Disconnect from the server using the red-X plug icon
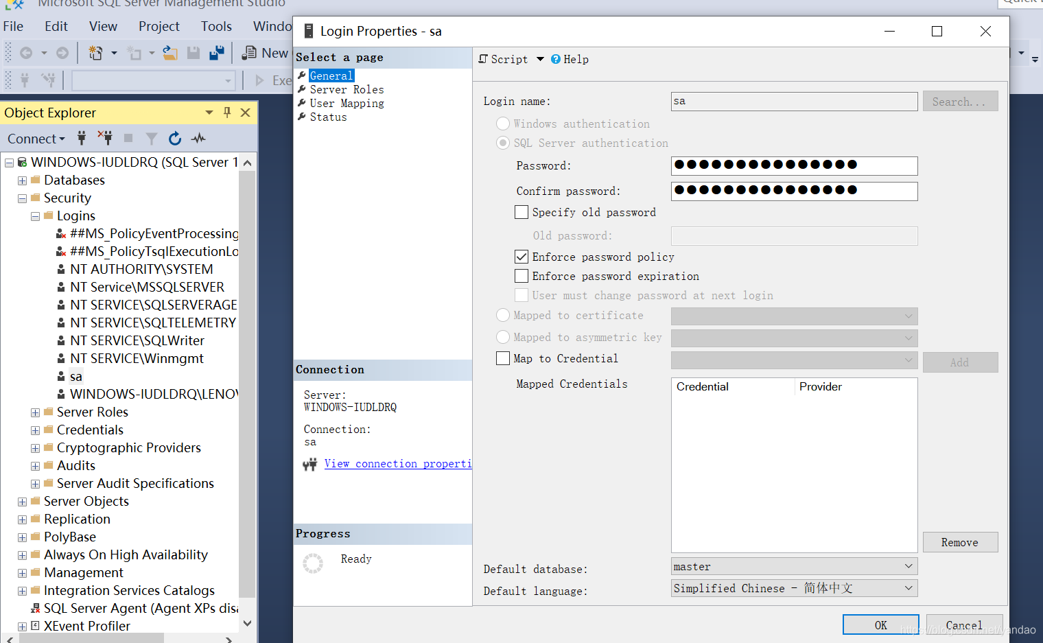The height and width of the screenshot is (643, 1043). (104, 139)
